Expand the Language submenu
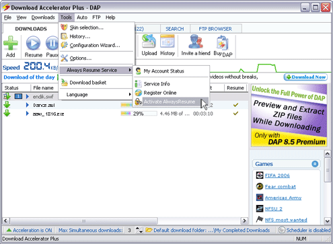The height and width of the screenshot is (244, 333). pyautogui.click(x=97, y=95)
